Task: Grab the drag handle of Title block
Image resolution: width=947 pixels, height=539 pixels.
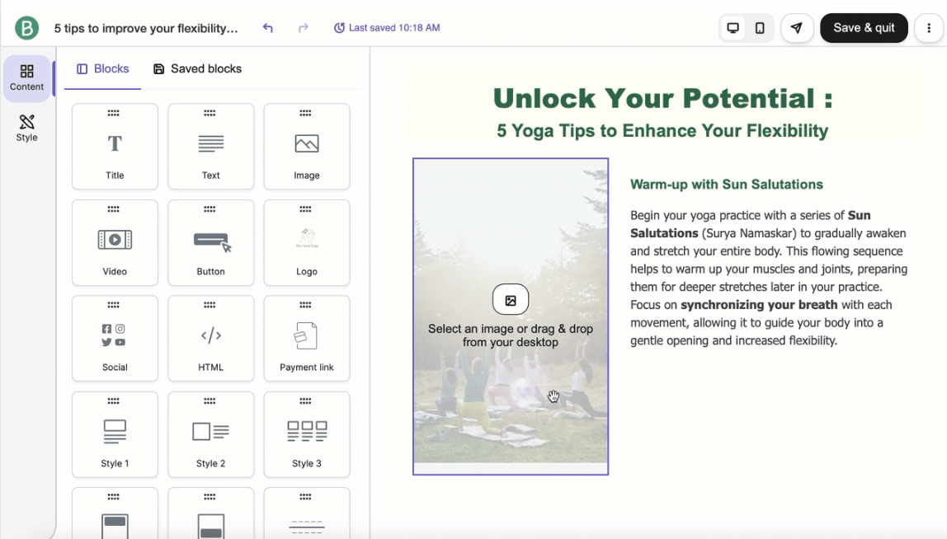Action: 114,113
